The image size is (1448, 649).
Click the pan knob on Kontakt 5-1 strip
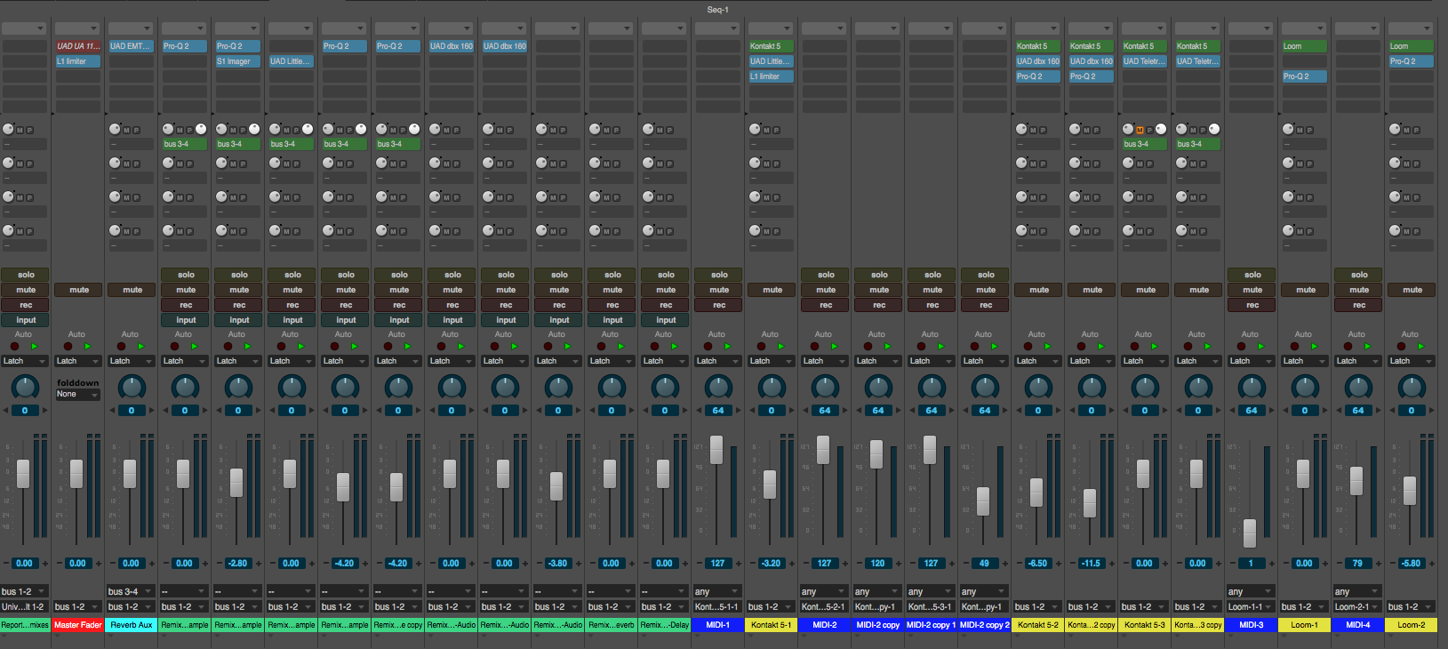pos(772,387)
